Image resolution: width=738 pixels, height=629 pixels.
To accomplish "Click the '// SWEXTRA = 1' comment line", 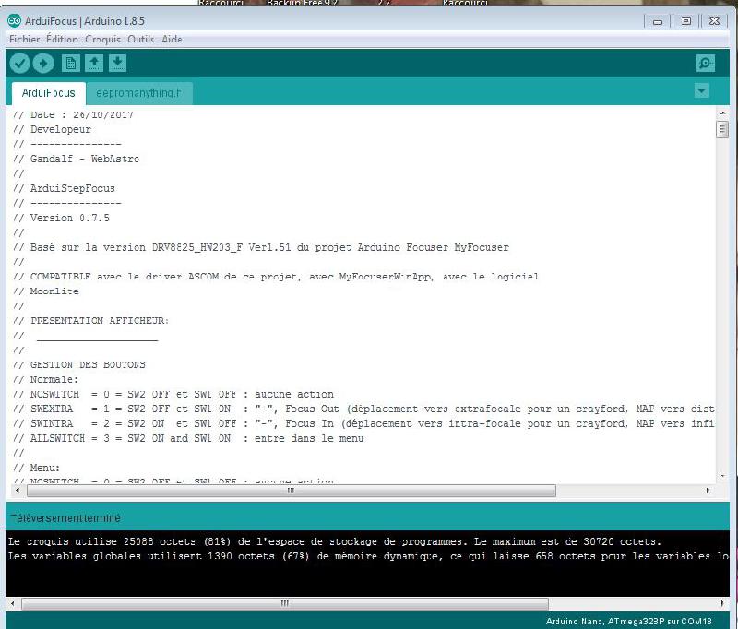I will (x=363, y=409).
